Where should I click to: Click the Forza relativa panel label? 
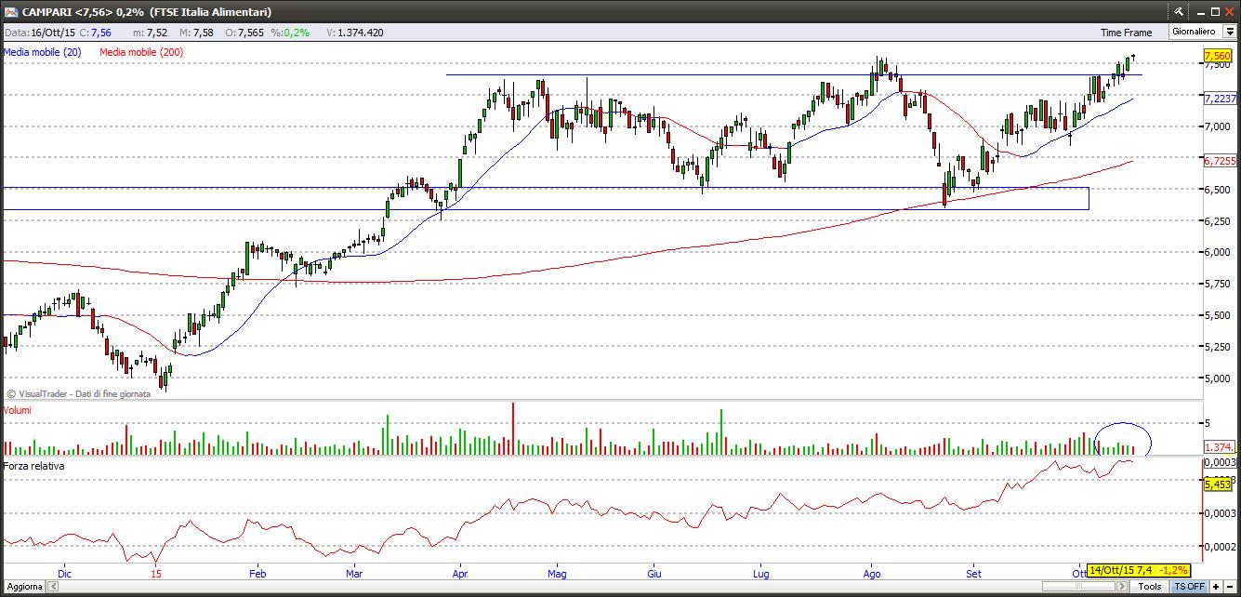point(34,465)
